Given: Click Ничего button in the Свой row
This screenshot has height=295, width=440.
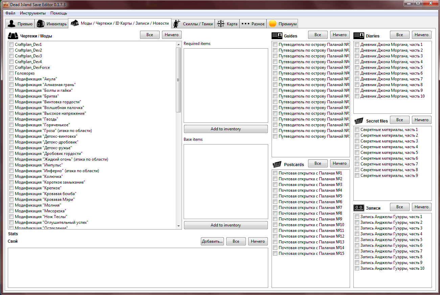Looking at the screenshot, I should click(258, 241).
